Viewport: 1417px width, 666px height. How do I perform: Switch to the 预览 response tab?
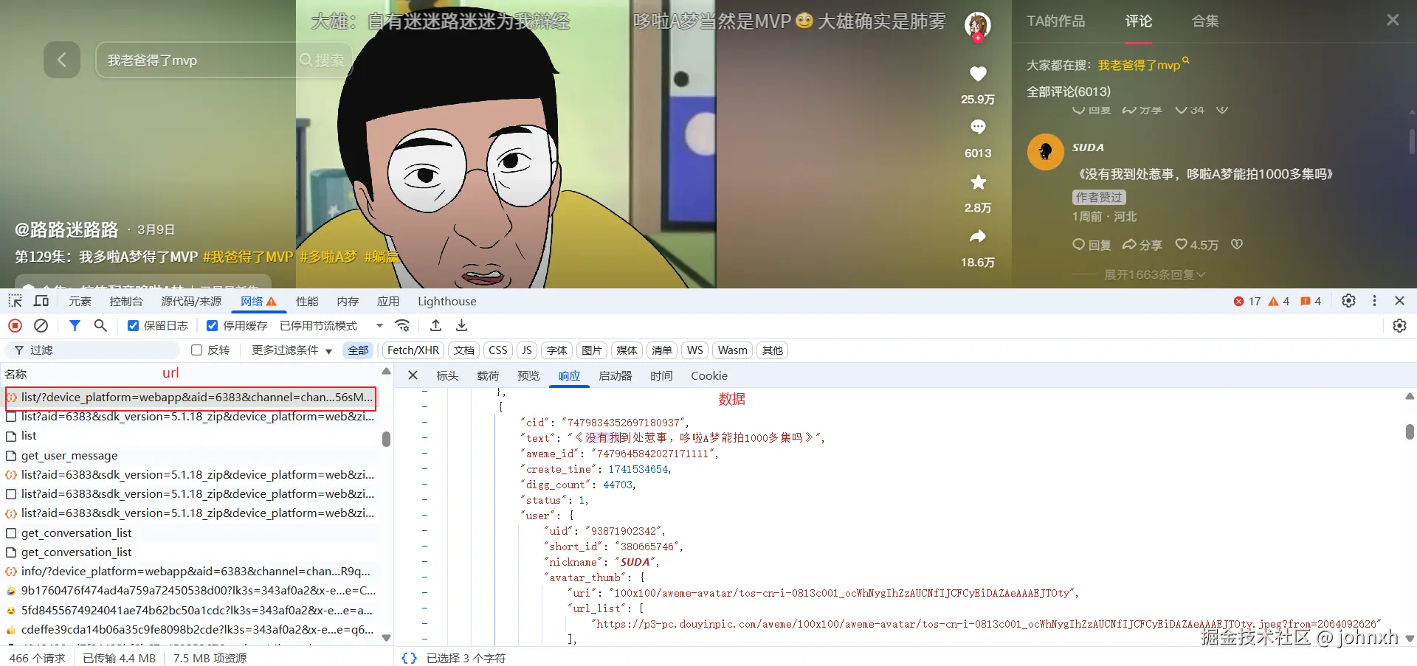coord(528,375)
